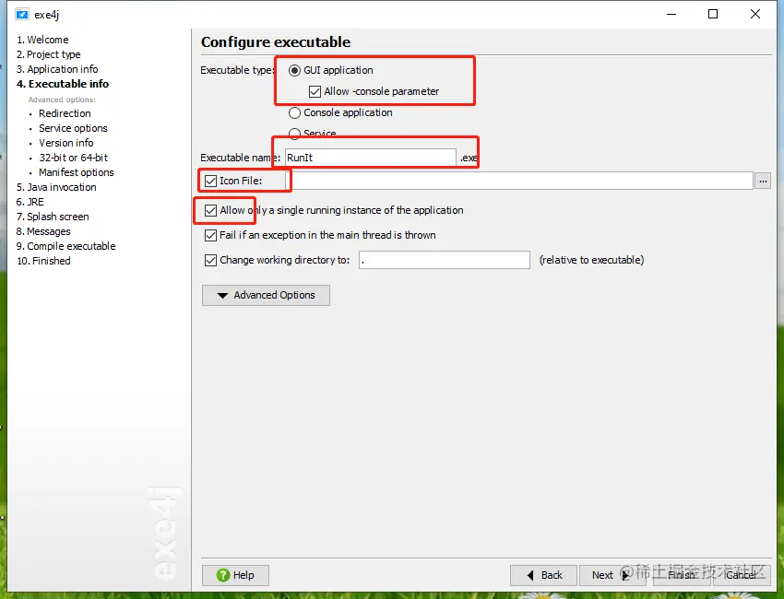
Task: Click the Executable name input field
Action: (371, 158)
